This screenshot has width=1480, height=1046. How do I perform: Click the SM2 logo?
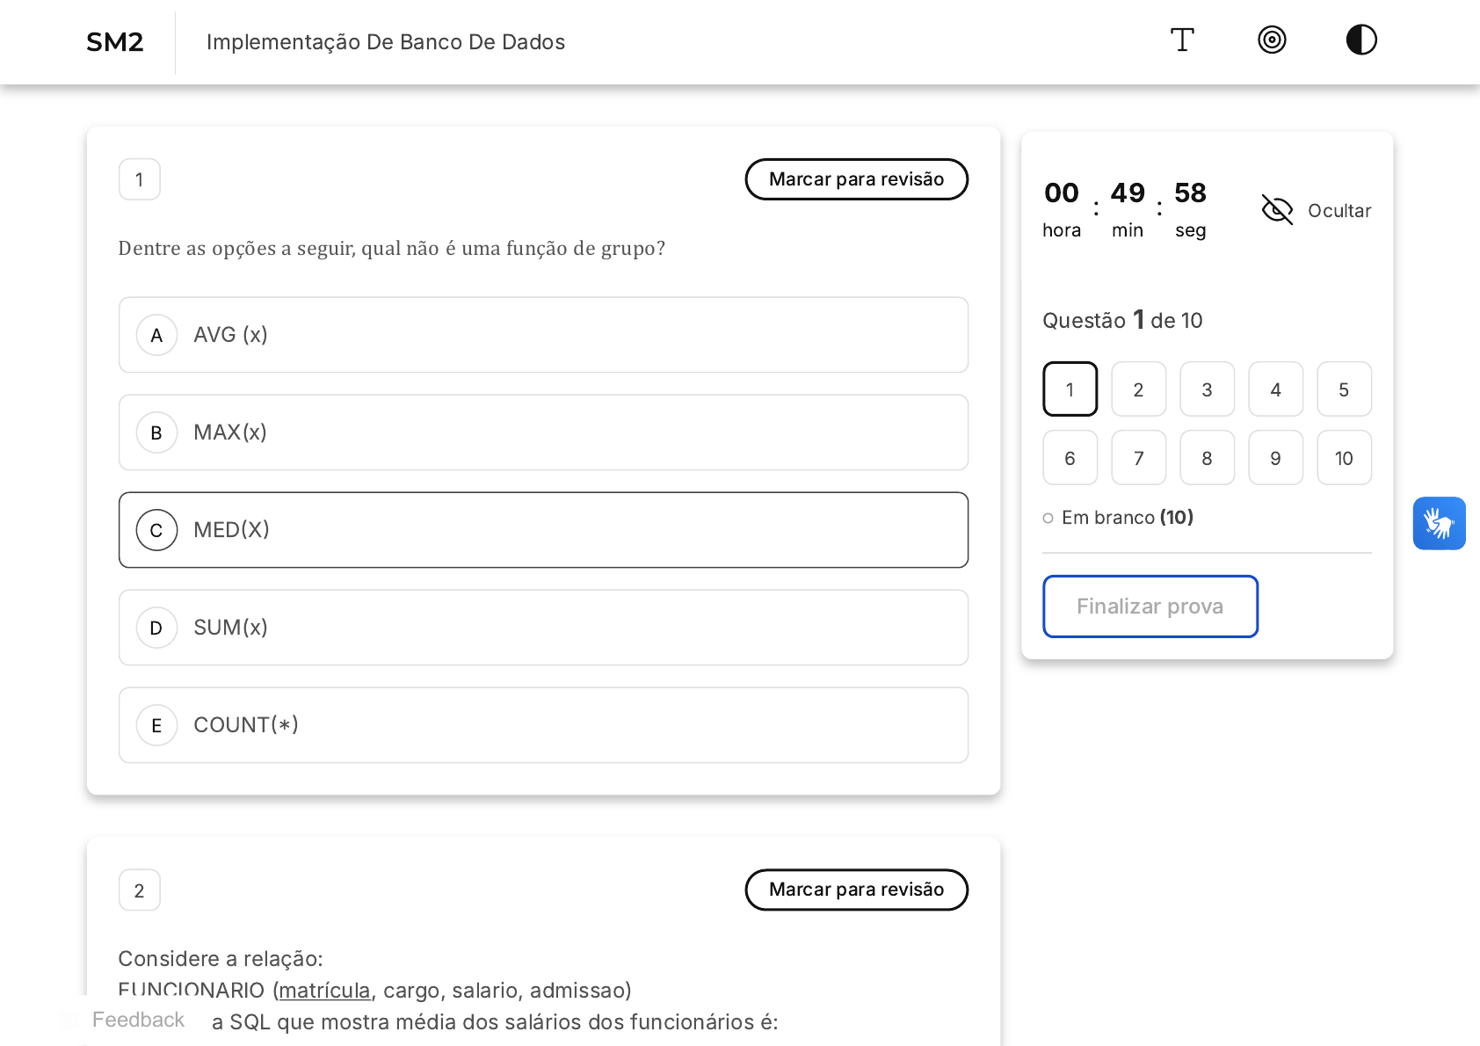(x=115, y=42)
